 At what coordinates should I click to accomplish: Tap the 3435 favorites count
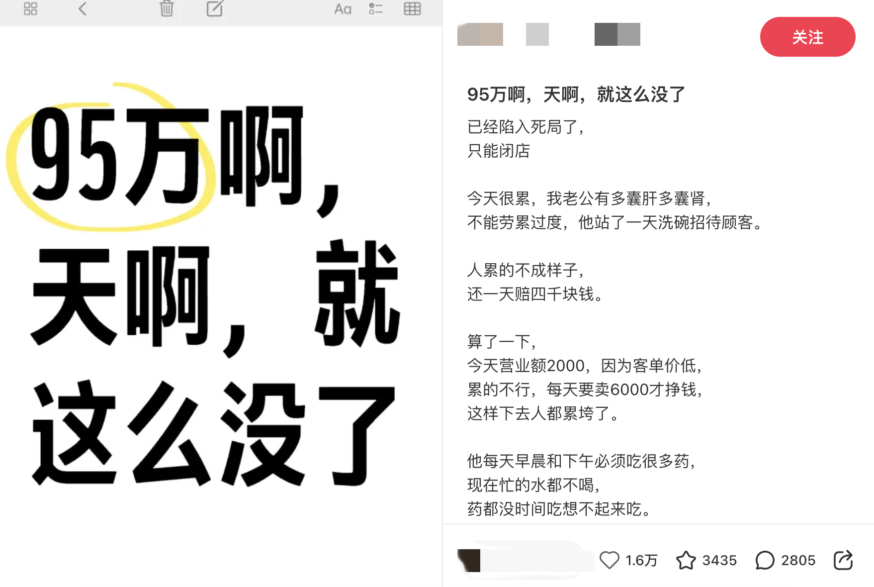tap(719, 561)
